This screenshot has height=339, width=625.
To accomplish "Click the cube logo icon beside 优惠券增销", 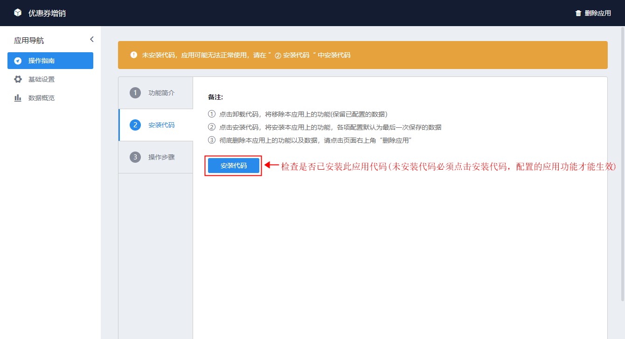I will pyautogui.click(x=18, y=13).
